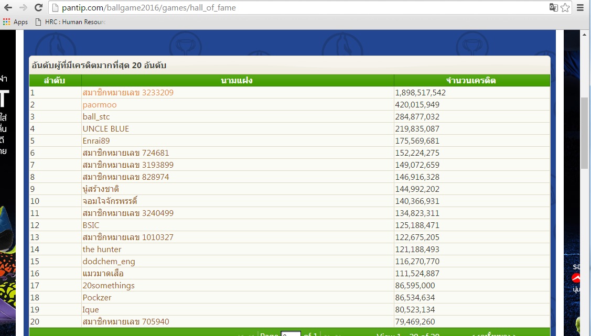Open profile สมาชิกหมายเลข 3193899
Image resolution: width=591 pixels, height=336 pixels.
coord(128,165)
